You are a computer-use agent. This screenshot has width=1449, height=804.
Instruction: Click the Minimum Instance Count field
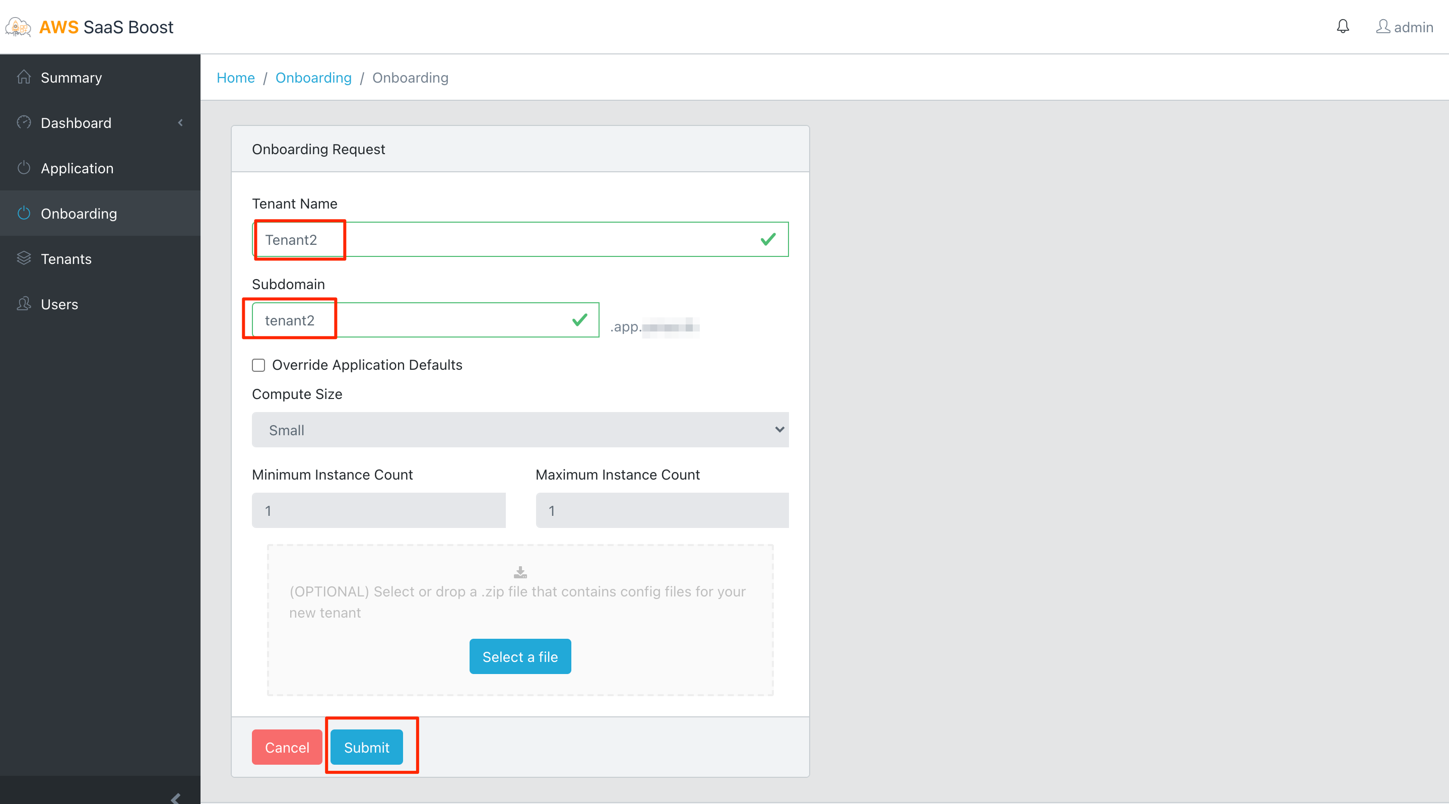pyautogui.click(x=378, y=510)
